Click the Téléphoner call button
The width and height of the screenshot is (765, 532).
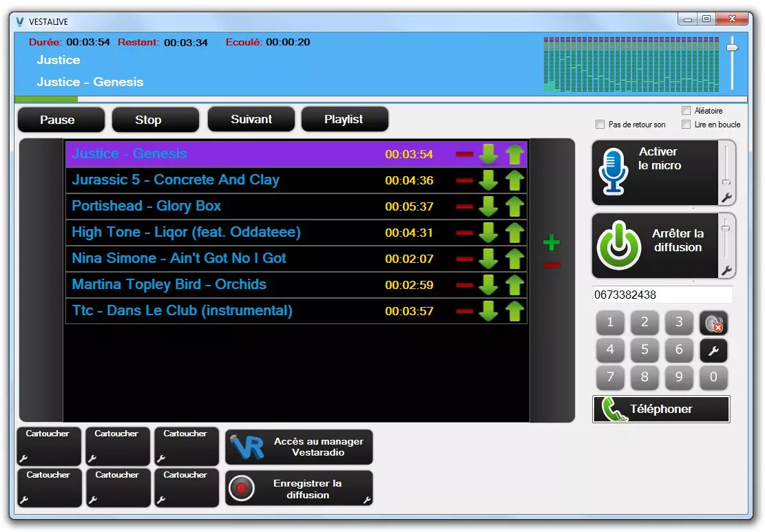(661, 409)
